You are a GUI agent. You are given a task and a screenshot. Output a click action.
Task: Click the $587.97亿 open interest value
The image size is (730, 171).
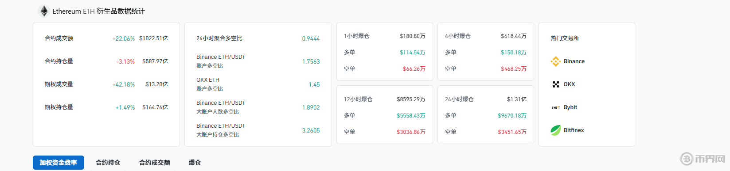(155, 61)
